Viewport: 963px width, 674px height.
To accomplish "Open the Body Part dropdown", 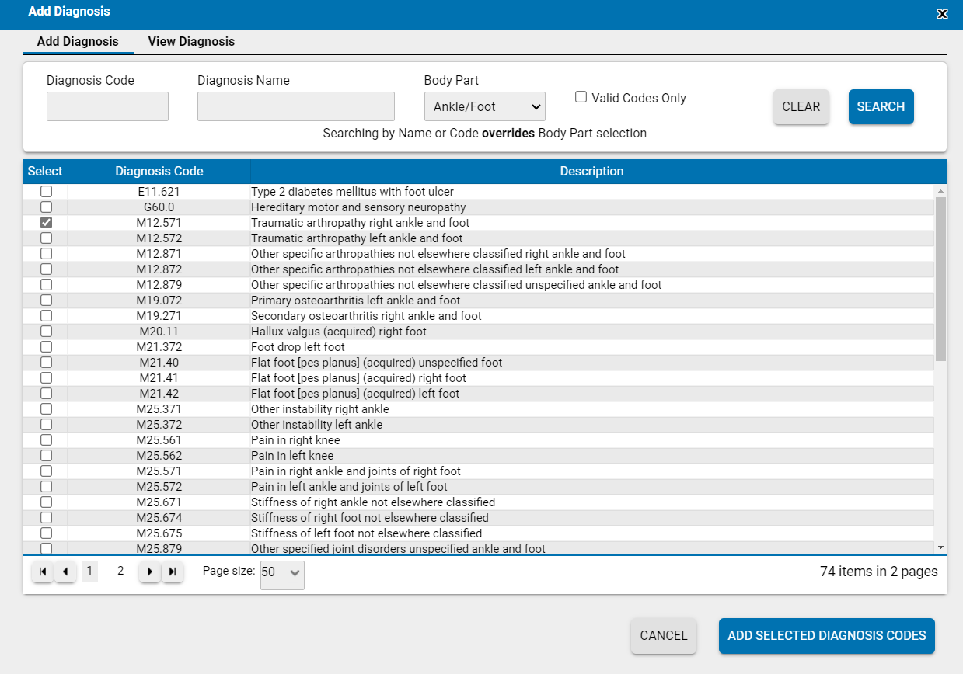I will (x=484, y=106).
